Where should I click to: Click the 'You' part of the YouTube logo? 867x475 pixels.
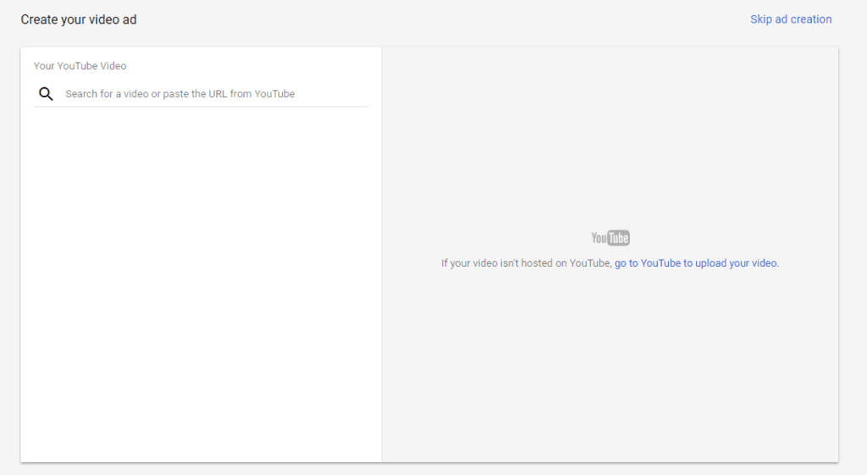[x=599, y=238]
